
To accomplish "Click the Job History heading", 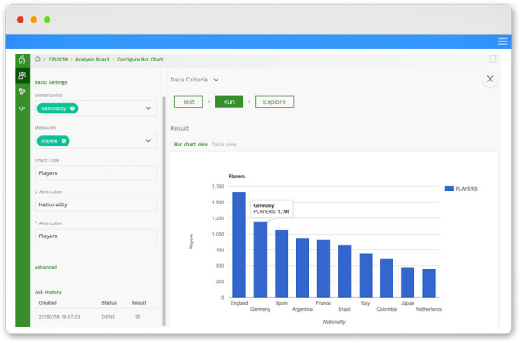I will tap(48, 292).
